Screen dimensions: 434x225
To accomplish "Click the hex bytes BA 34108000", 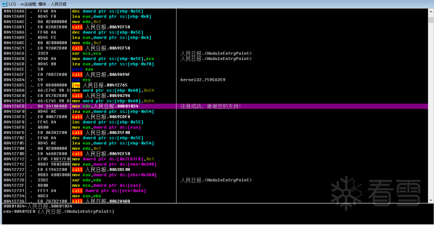I will (52, 106).
